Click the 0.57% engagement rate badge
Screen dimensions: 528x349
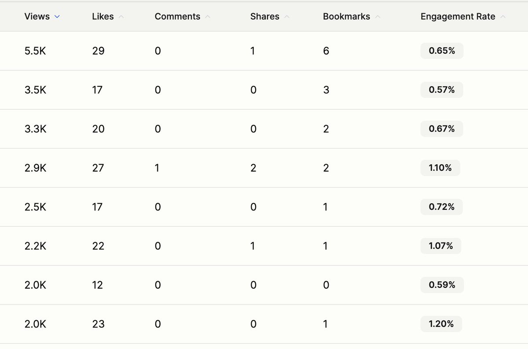point(442,90)
